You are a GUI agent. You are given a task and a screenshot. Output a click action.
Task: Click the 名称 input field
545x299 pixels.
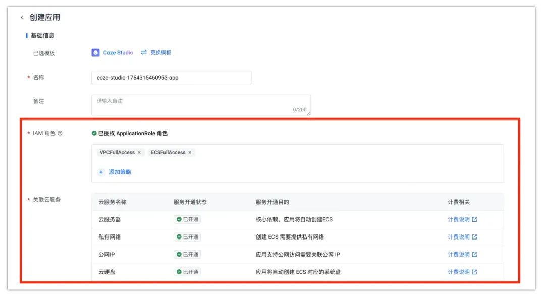171,78
